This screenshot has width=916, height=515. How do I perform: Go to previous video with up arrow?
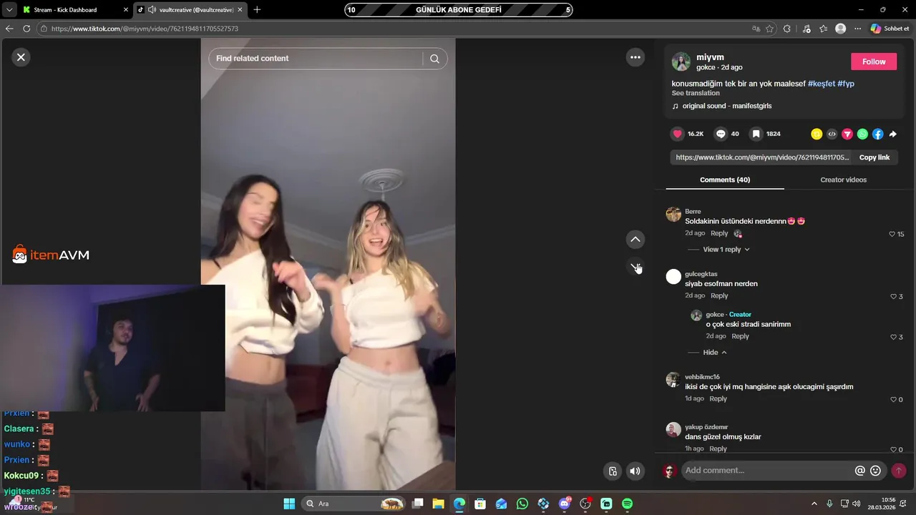click(x=635, y=240)
